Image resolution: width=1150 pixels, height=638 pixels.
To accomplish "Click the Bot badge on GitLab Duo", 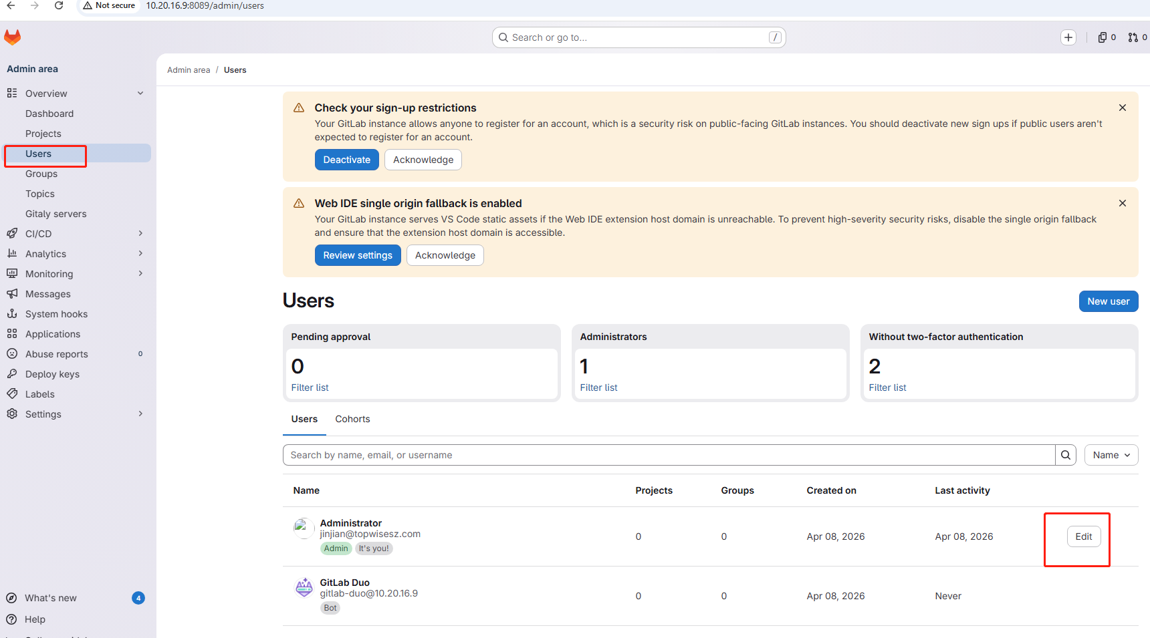I will [330, 608].
